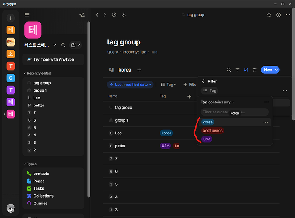Open the purple 테 space icon
Viewport: 295px width, 218px height.
(11, 102)
